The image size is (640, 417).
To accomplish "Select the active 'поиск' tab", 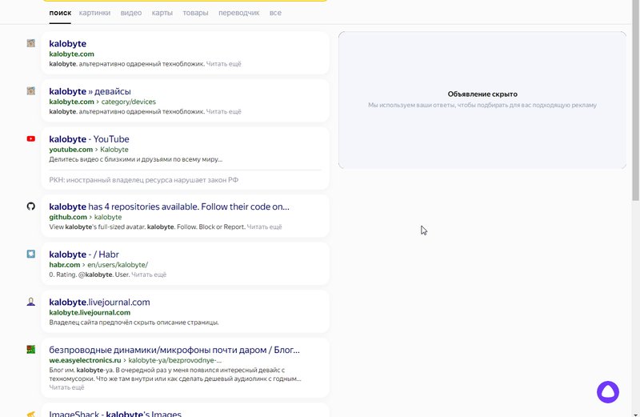I will click(x=60, y=13).
